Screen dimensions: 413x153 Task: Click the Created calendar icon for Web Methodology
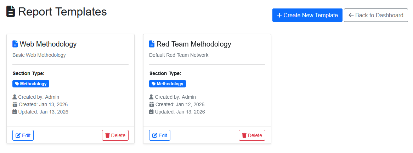point(15,104)
